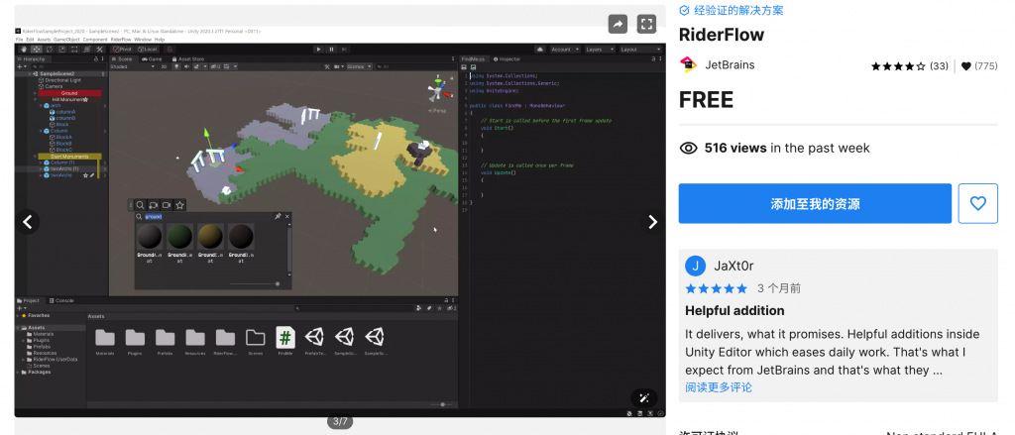
Task: Select the Scale tool in Unity toolbar
Action: click(62, 50)
